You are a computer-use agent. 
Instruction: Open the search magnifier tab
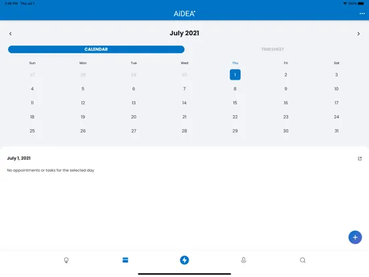pos(303,260)
